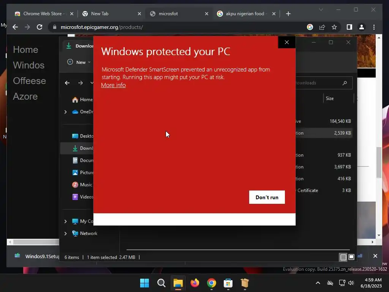Viewport: 389px width, 292px height.
Task: Close the akpu nigerian food tab
Action: tap(274, 14)
